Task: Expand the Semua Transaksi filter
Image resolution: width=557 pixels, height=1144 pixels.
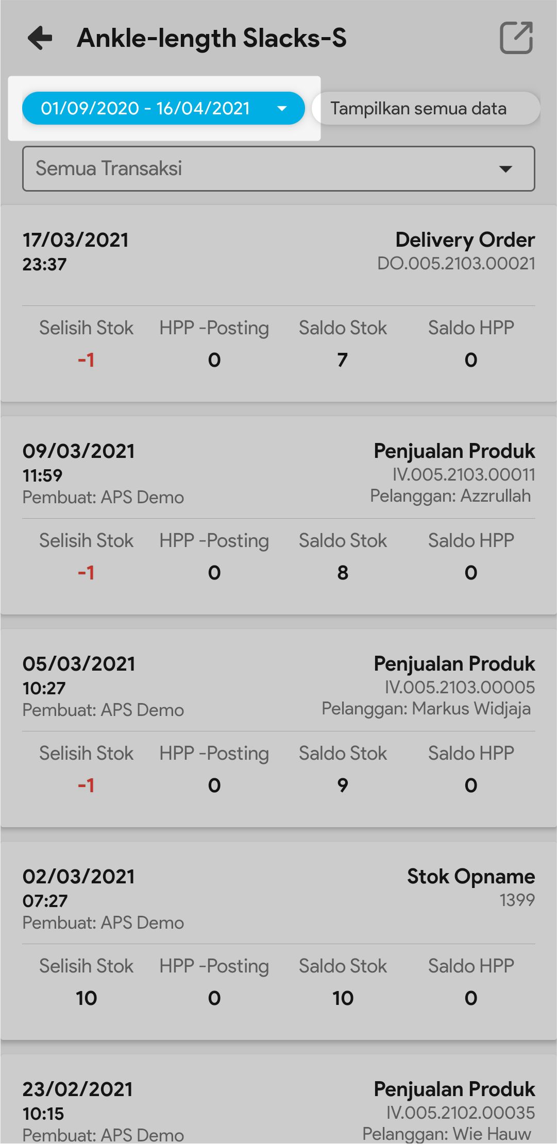Action: (278, 168)
